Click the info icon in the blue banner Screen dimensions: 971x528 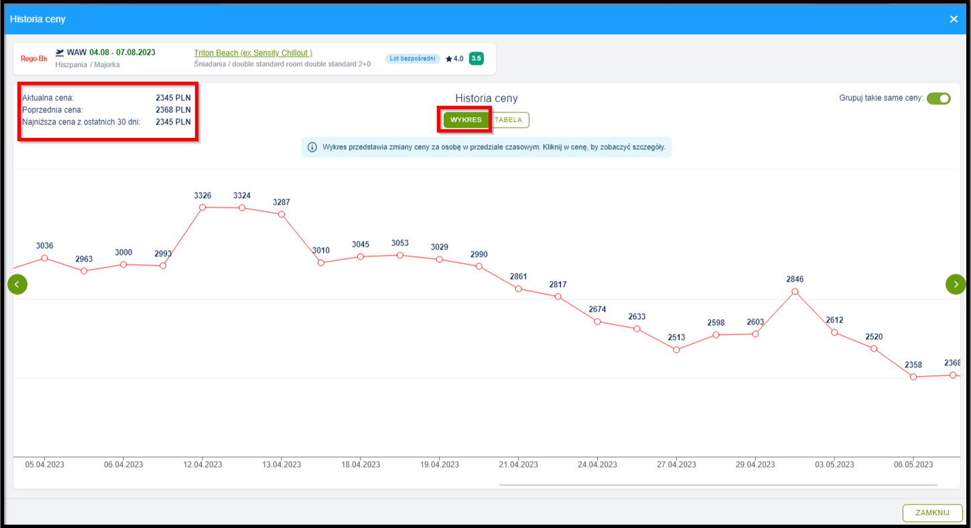(x=312, y=147)
